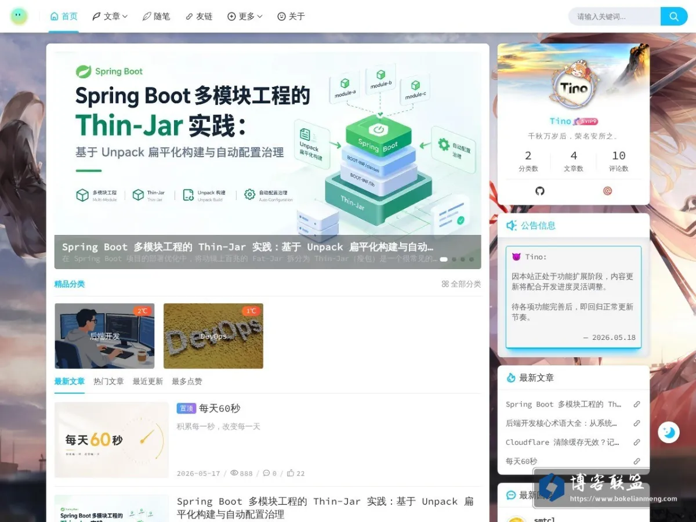
Task: Switch to the 最近更新 tab
Action: 148,382
